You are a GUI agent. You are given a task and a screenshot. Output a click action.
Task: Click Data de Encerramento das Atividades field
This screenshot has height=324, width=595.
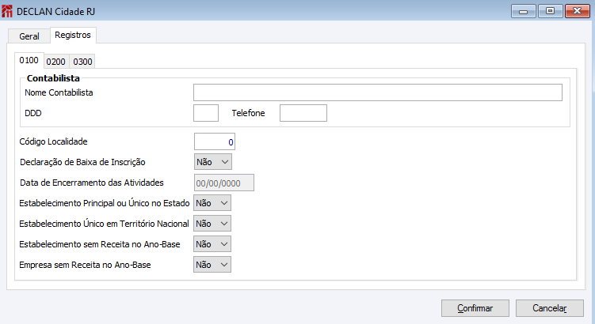pos(224,183)
